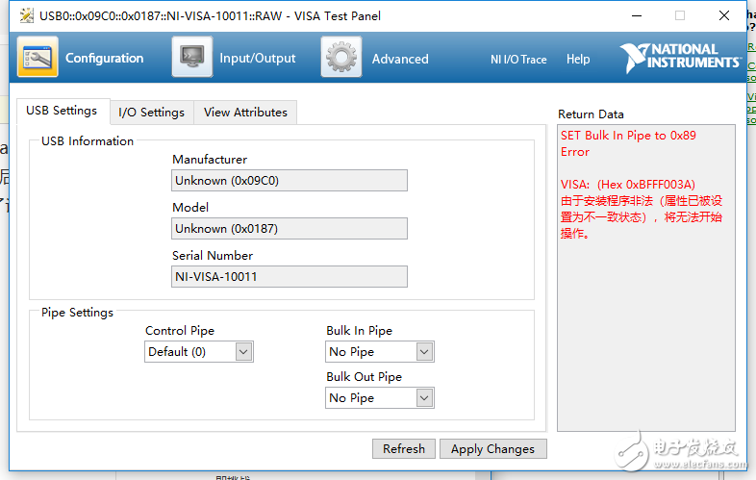Close the VISA Test Panel window
This screenshot has width=756, height=480.
coord(723,16)
